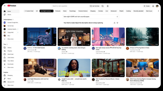Open MAJ subscription channel
Image resolution: width=163 pixels, height=91 pixels.
(x=11, y=36)
